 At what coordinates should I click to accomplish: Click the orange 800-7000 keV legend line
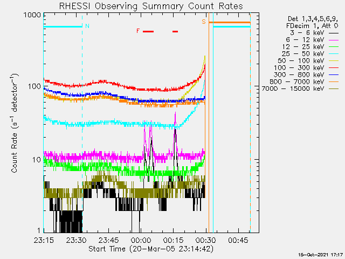334,82
